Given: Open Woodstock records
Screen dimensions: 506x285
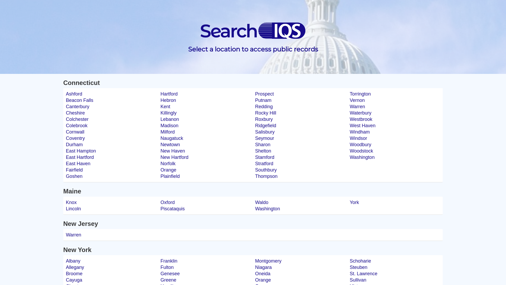Looking at the screenshot, I should point(361,151).
